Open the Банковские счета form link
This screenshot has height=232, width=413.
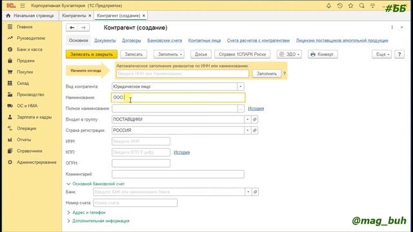coord(165,41)
